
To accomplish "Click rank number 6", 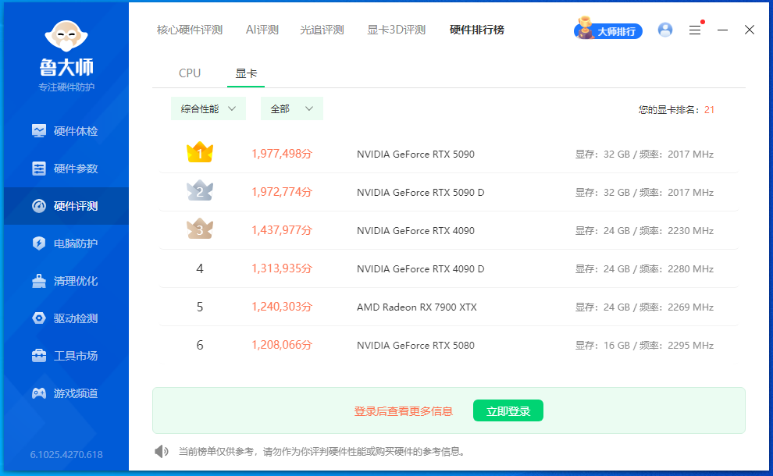I will click(200, 345).
